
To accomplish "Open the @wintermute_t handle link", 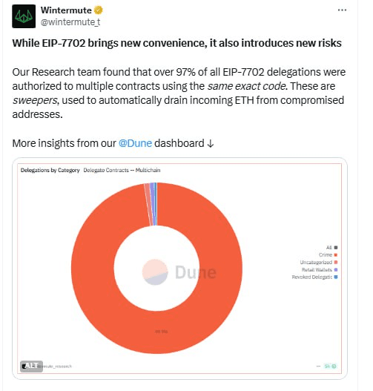I will [70, 22].
